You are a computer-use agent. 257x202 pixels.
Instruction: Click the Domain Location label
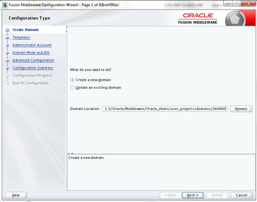[x=85, y=109]
